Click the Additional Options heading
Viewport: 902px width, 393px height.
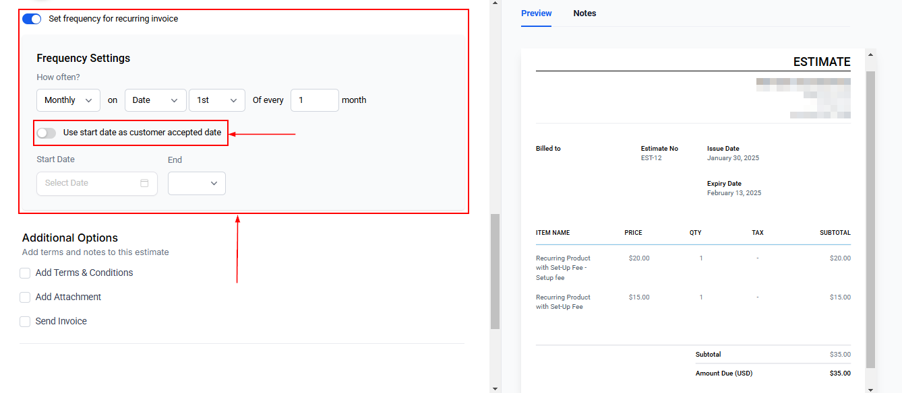[x=70, y=238]
